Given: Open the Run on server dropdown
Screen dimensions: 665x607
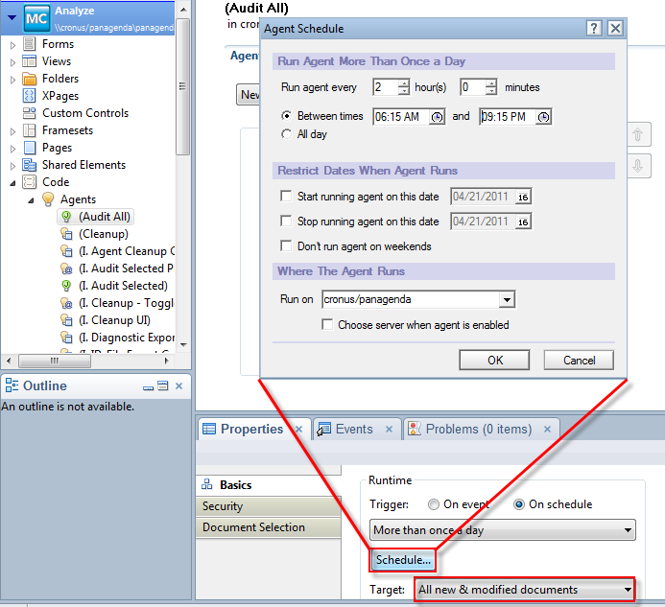Looking at the screenshot, I should (x=507, y=300).
